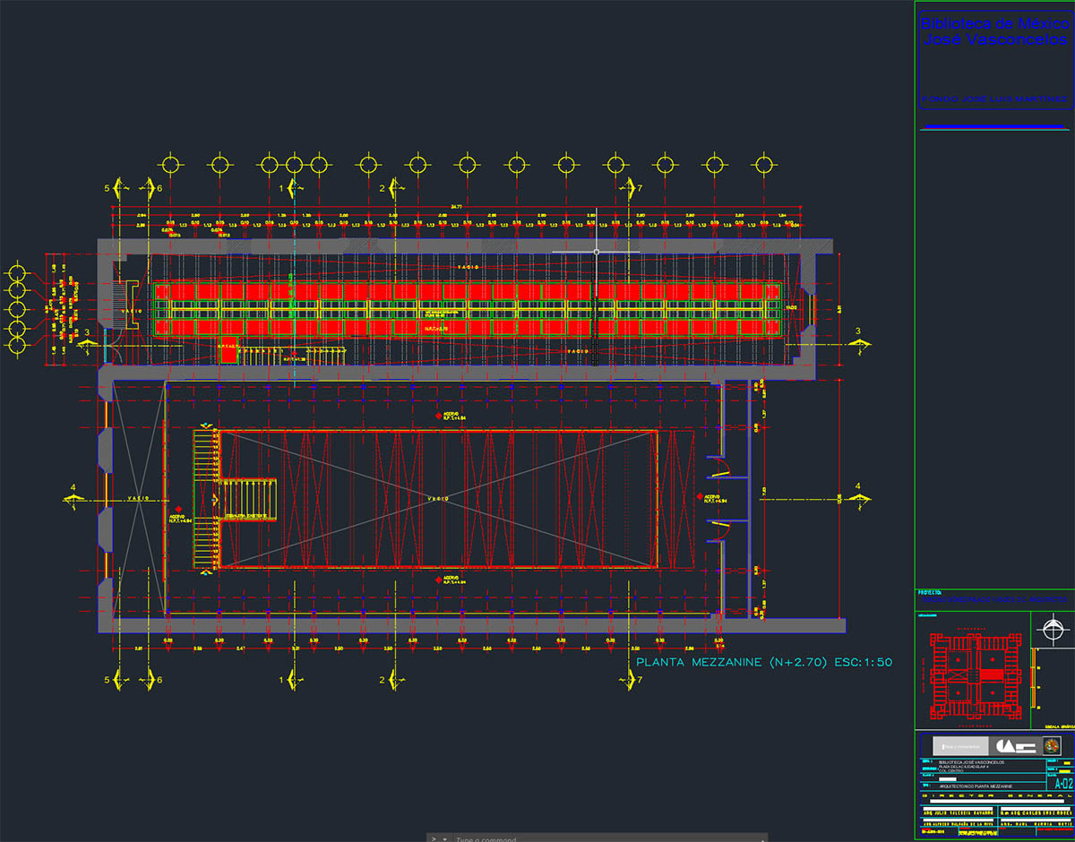1075x842 pixels.
Task: Select the first top-left grid axis bubble
Action: coord(171,164)
